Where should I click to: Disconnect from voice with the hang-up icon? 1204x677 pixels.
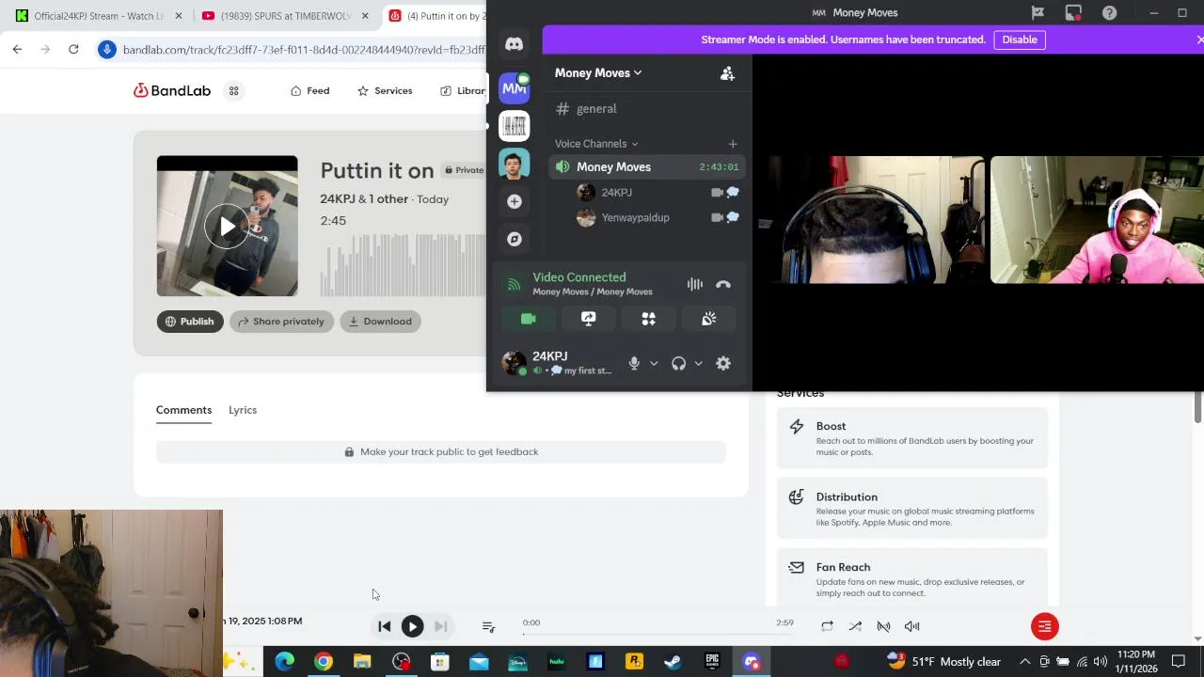pos(722,284)
